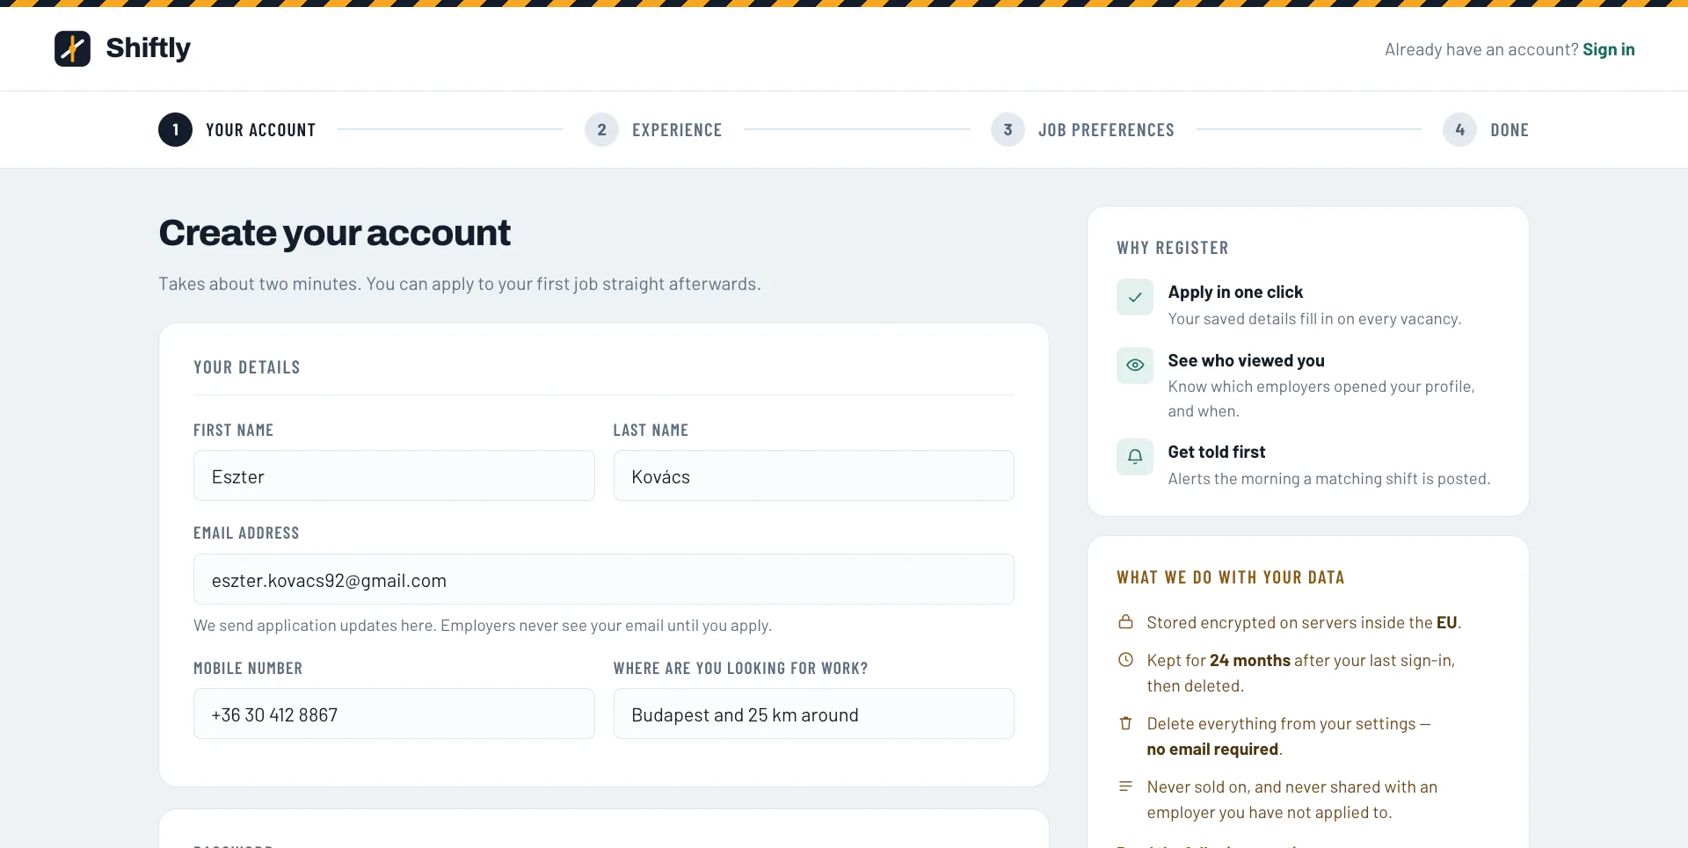Screen dimensions: 1688x848
Task: Click the bold text 'no email required'
Action: tap(1212, 749)
